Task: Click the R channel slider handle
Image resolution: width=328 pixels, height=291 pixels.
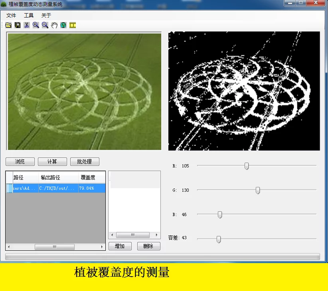Action: click(x=247, y=166)
